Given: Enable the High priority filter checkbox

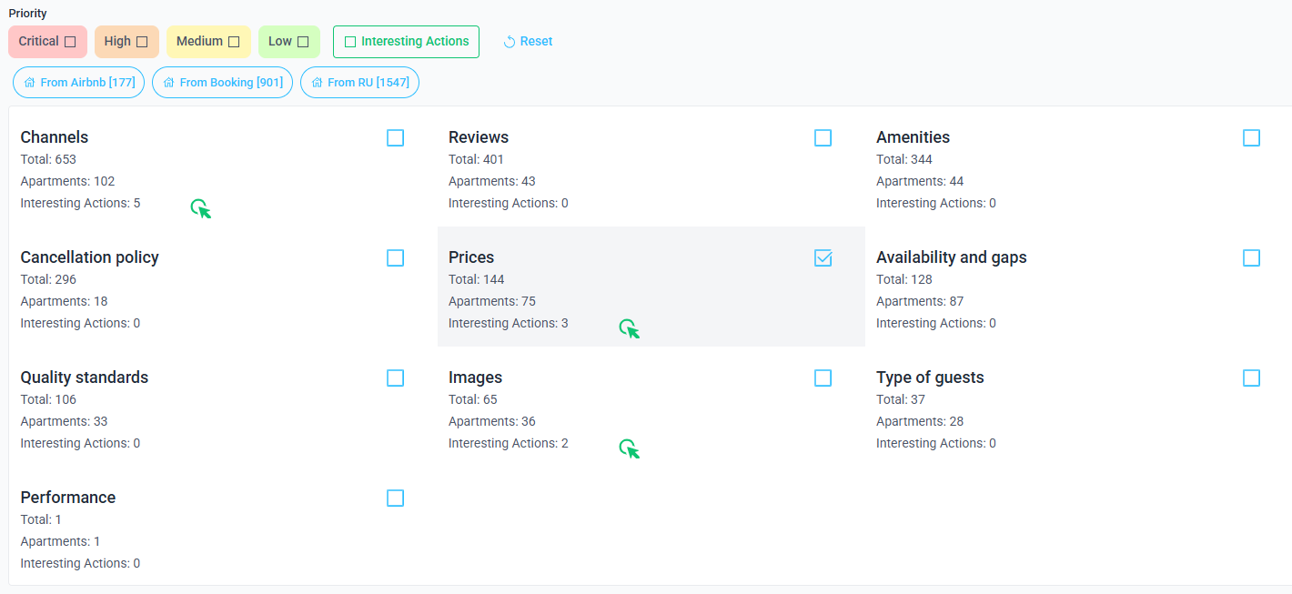Looking at the screenshot, I should point(142,42).
